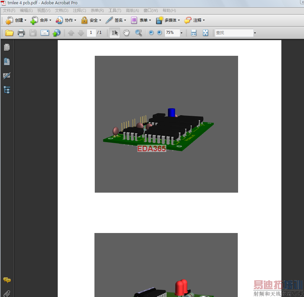
Task: Click the 协作 people icon
Action: coord(59,20)
